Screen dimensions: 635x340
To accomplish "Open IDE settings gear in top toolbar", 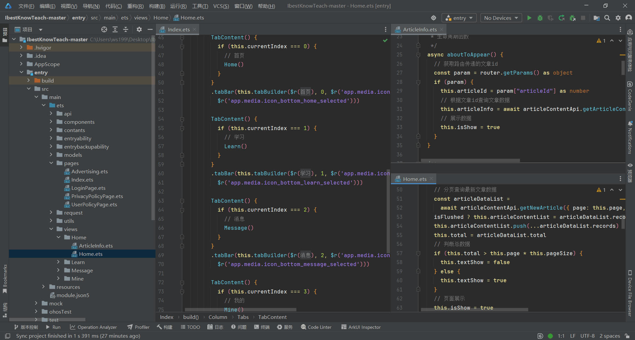I will 618,18.
